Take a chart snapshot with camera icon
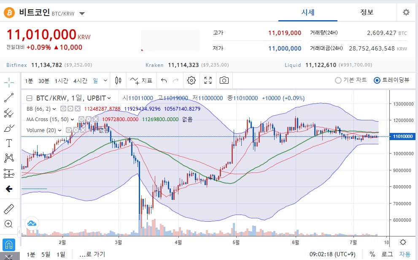This screenshot has height=260, width=418. point(224,80)
